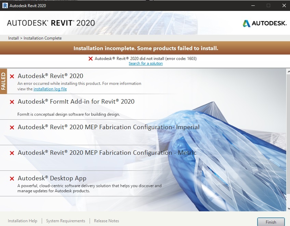290x226 pixels.
Task: Click the red X beside Autodesk Desktop App
Action: pyautogui.click(x=12, y=178)
